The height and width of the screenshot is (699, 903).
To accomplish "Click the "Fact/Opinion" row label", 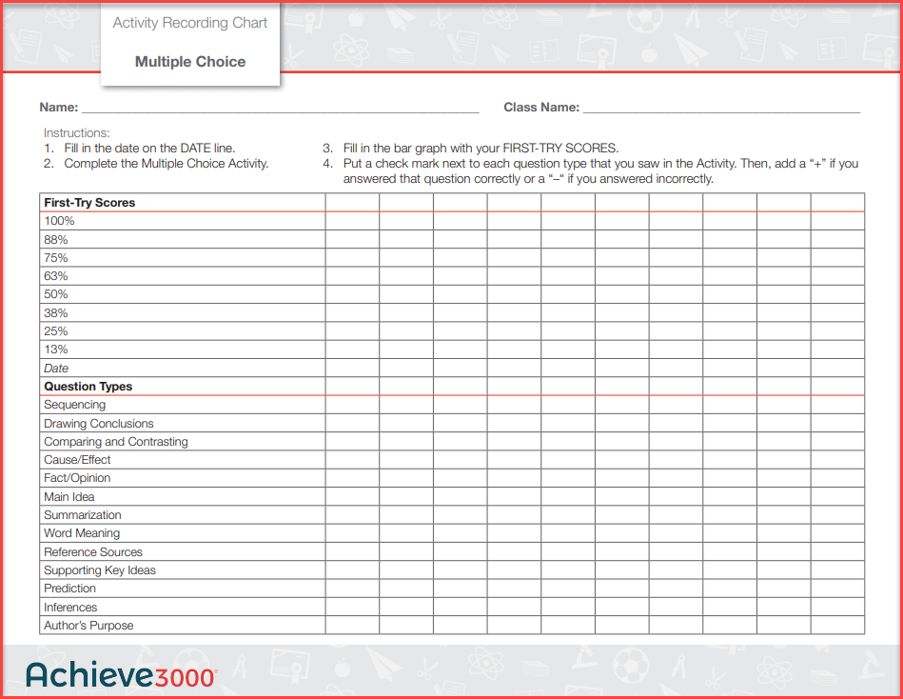I will pos(77,478).
